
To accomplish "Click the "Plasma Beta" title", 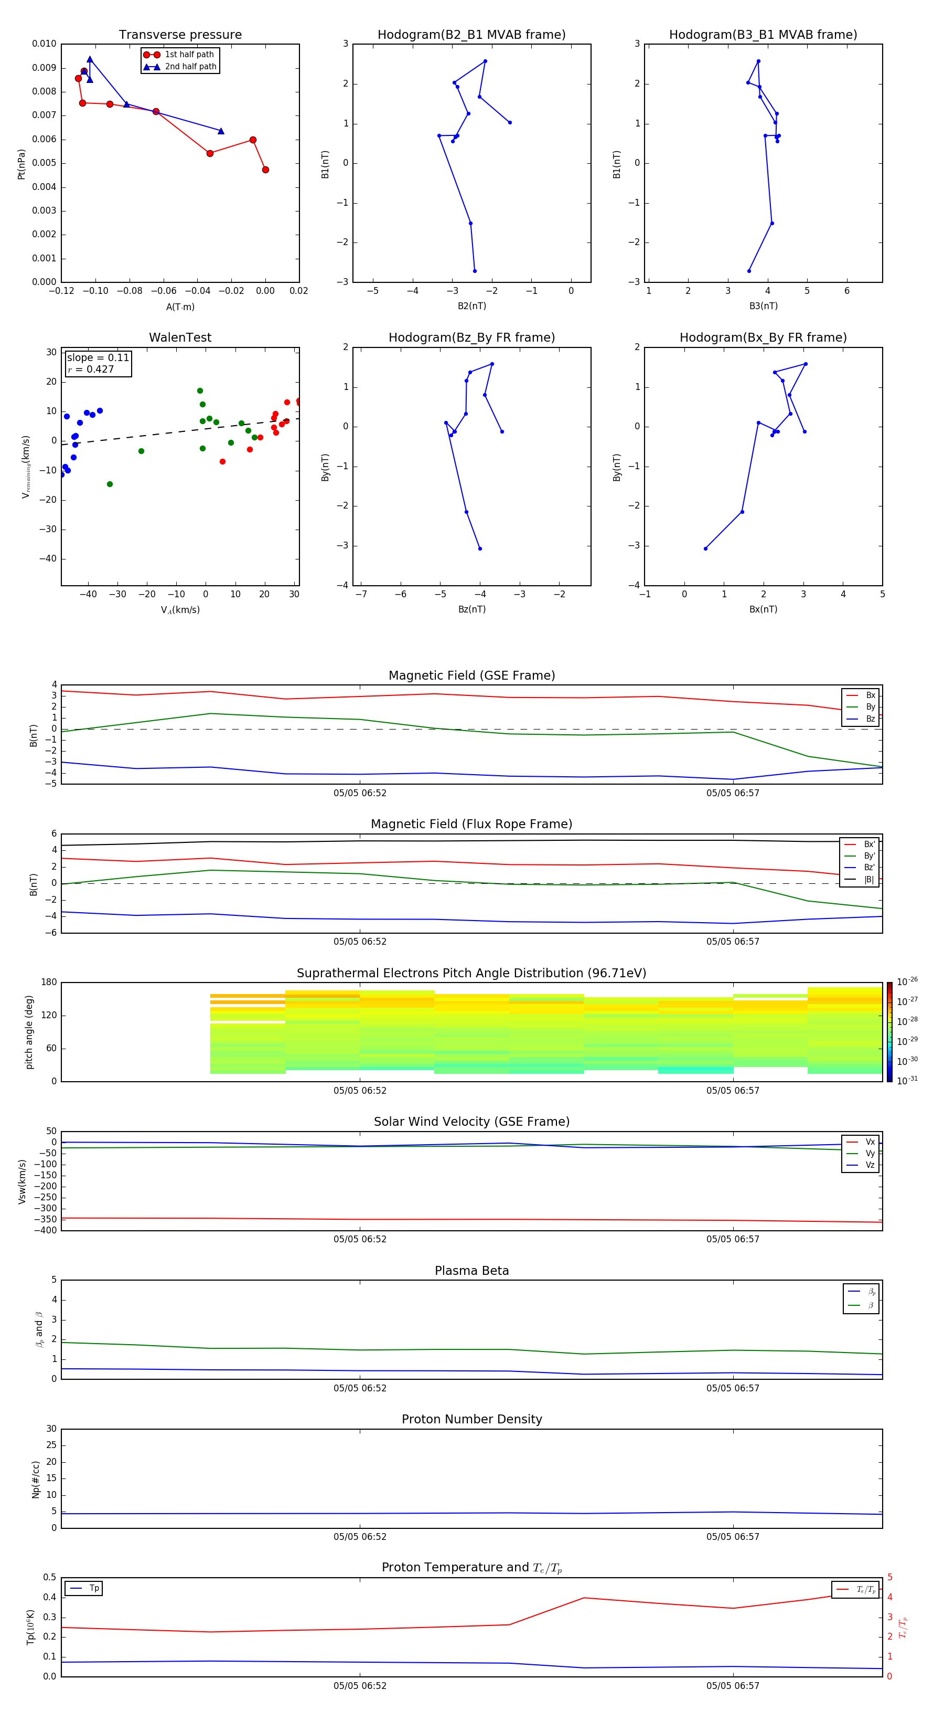I will [x=471, y=1271].
